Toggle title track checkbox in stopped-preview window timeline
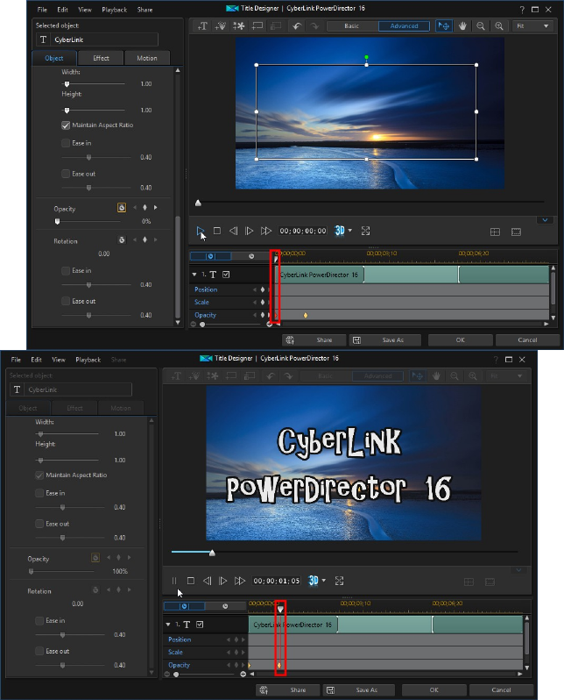 pos(226,275)
